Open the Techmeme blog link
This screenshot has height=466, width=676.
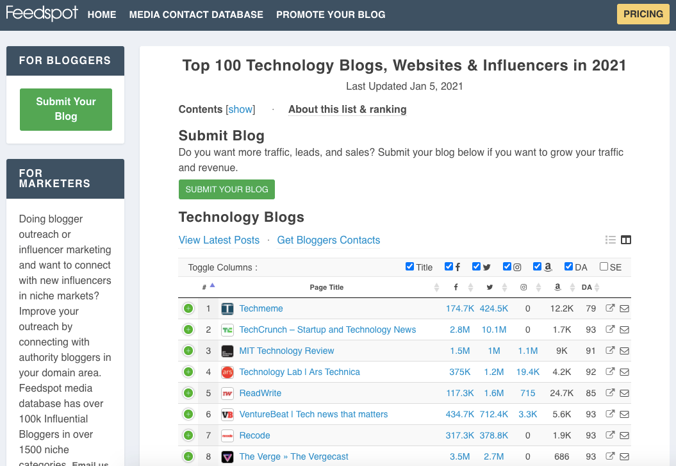(x=261, y=309)
